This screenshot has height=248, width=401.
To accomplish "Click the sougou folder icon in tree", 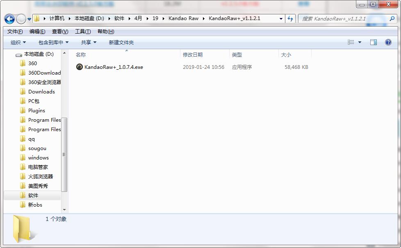I will pyautogui.click(x=23, y=148).
